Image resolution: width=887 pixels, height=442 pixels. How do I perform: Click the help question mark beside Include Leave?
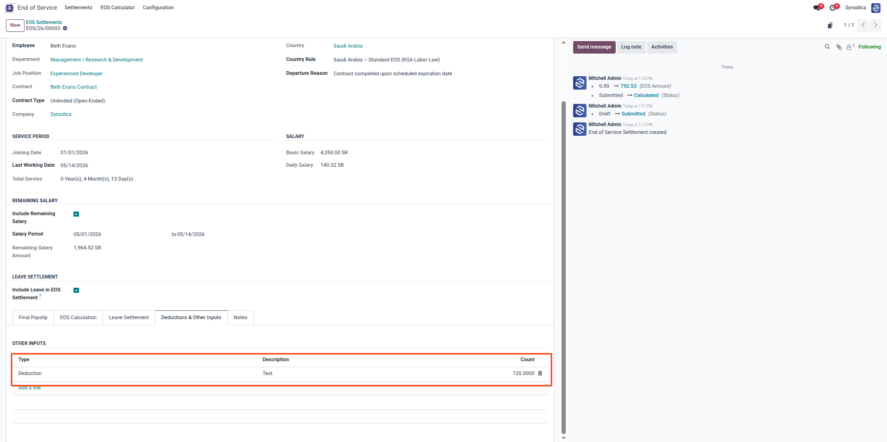40,296
